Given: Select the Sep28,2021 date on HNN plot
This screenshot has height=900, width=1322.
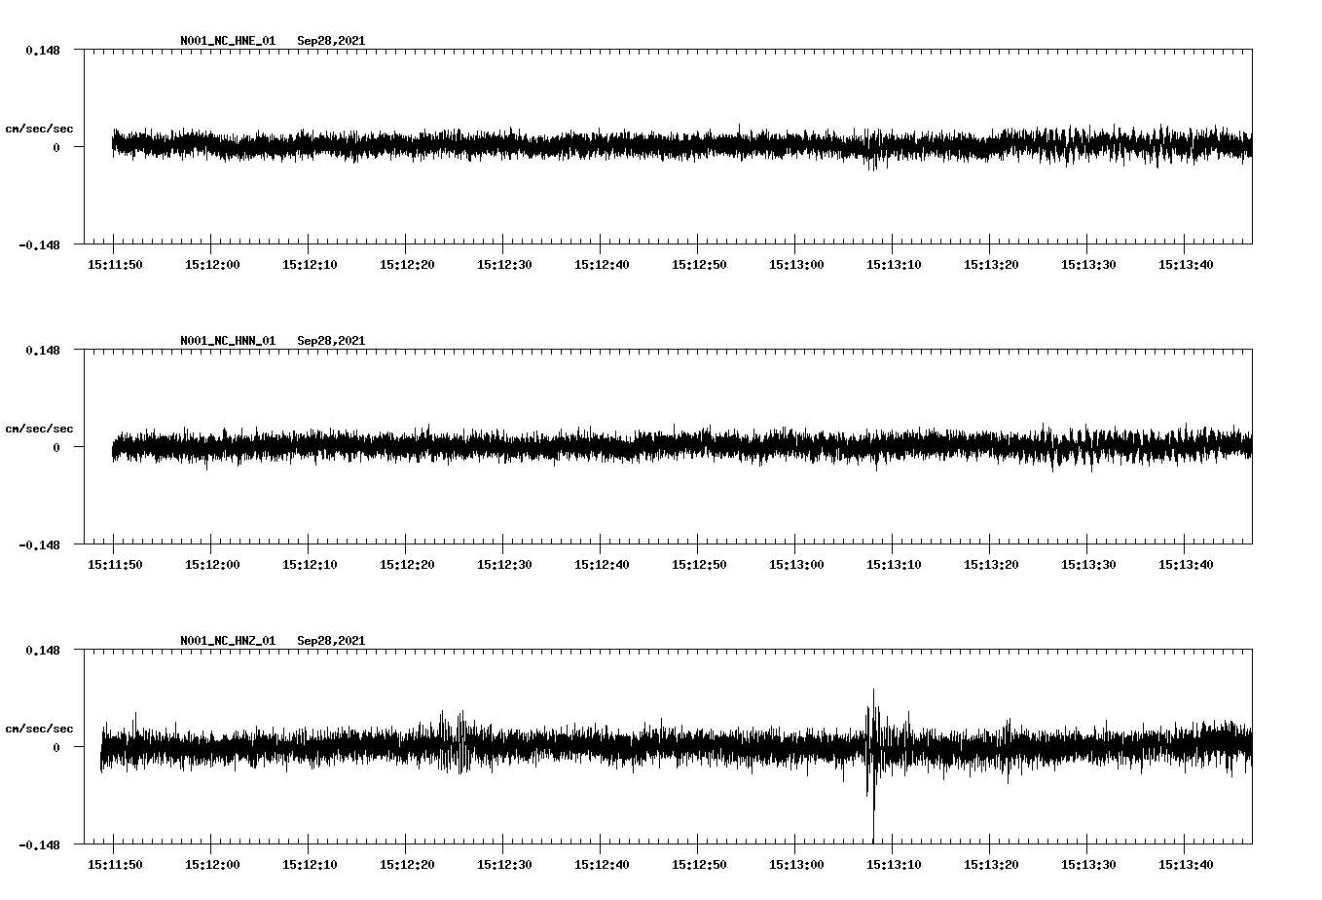Looking at the screenshot, I should click(331, 341).
